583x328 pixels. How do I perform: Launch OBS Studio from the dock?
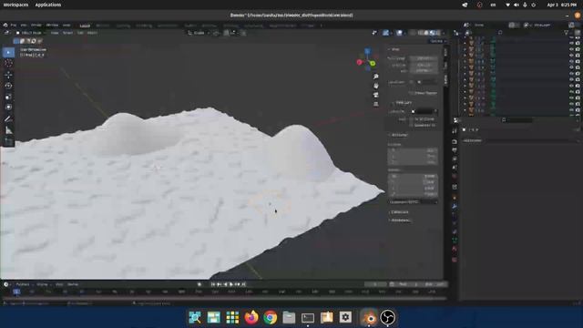pyautogui.click(x=387, y=317)
